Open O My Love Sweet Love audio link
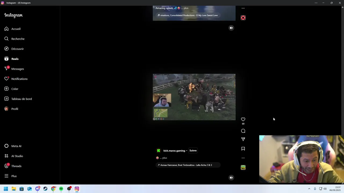This screenshot has height=193, width=344. 188,15
